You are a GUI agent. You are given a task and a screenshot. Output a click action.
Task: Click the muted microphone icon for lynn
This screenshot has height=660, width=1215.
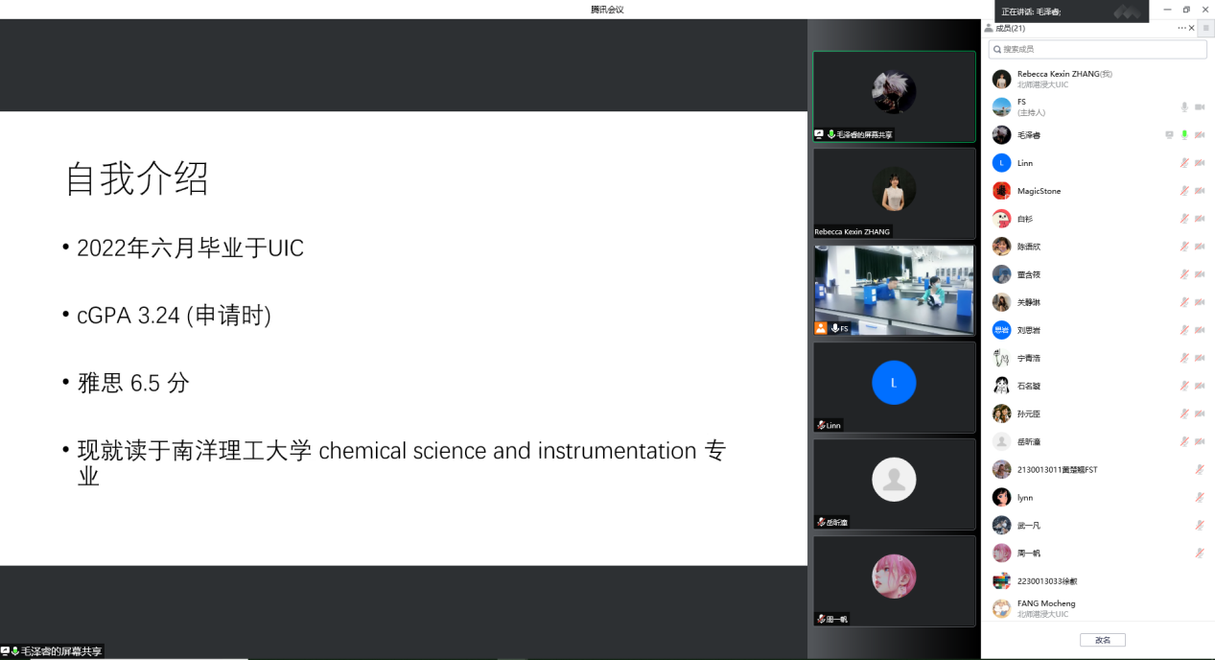tap(1200, 497)
